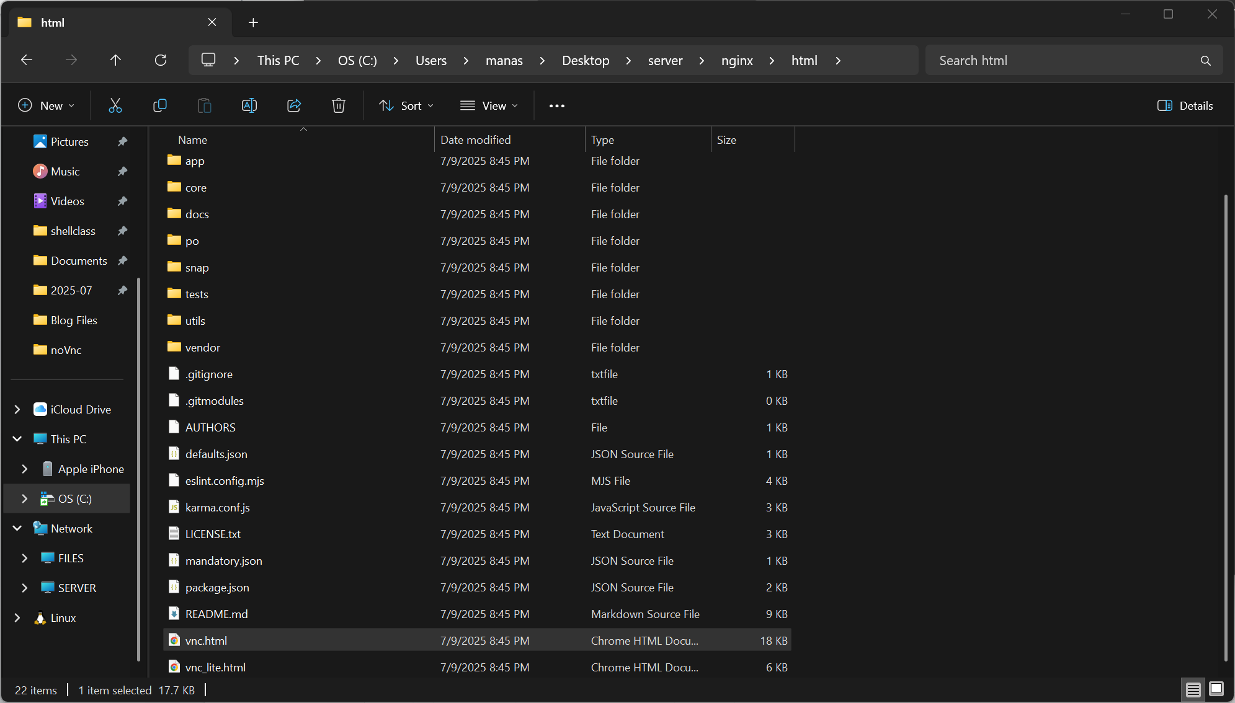The image size is (1235, 703).
Task: Close the html tab
Action: (x=212, y=22)
